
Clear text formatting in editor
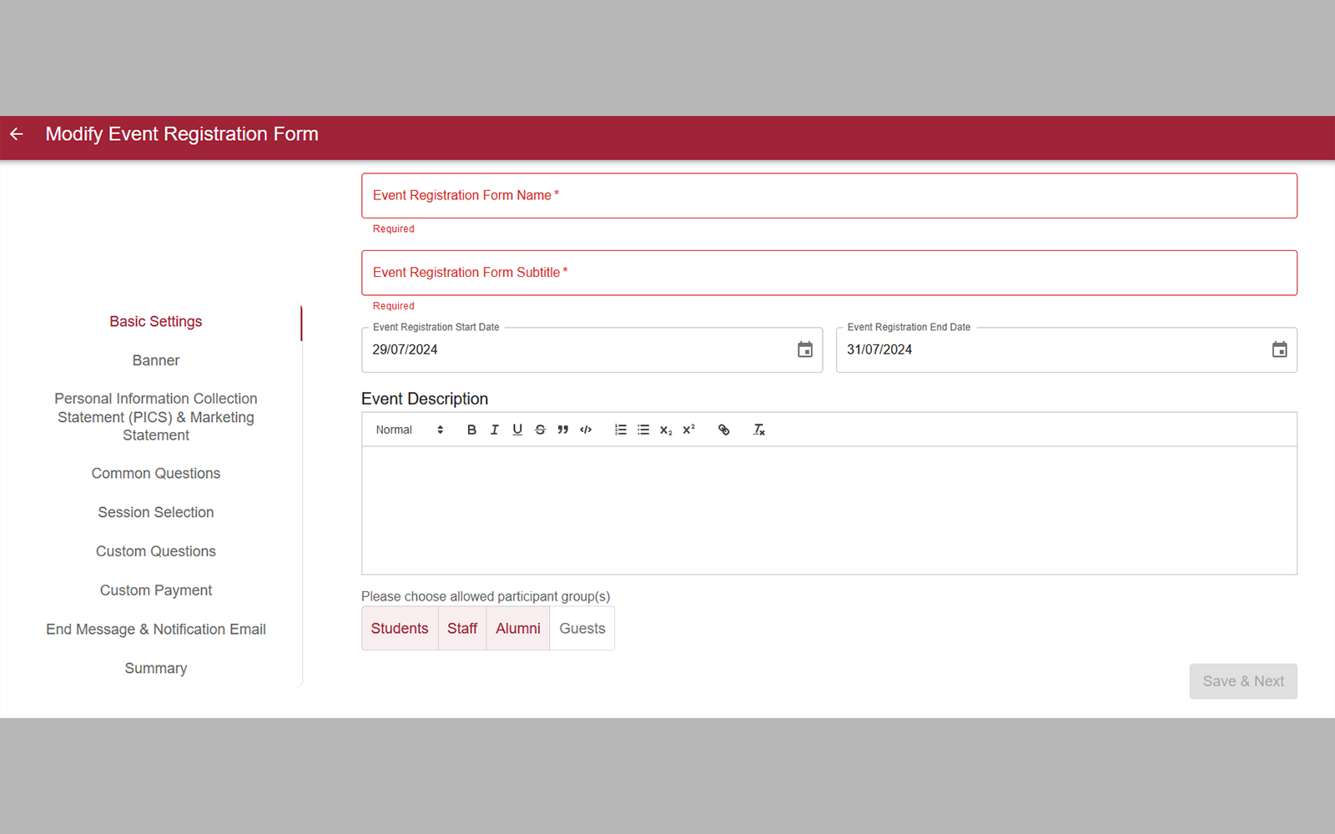point(758,430)
